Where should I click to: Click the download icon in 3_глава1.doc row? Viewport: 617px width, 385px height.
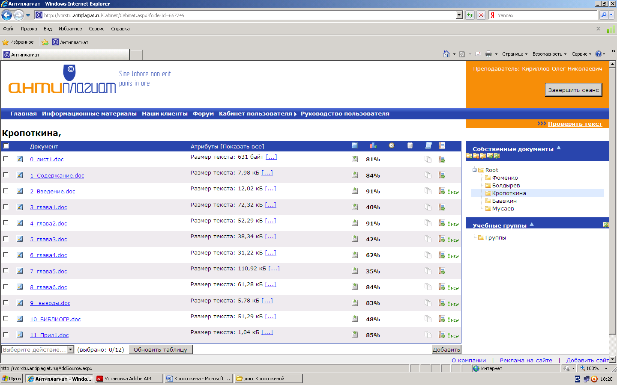355,207
